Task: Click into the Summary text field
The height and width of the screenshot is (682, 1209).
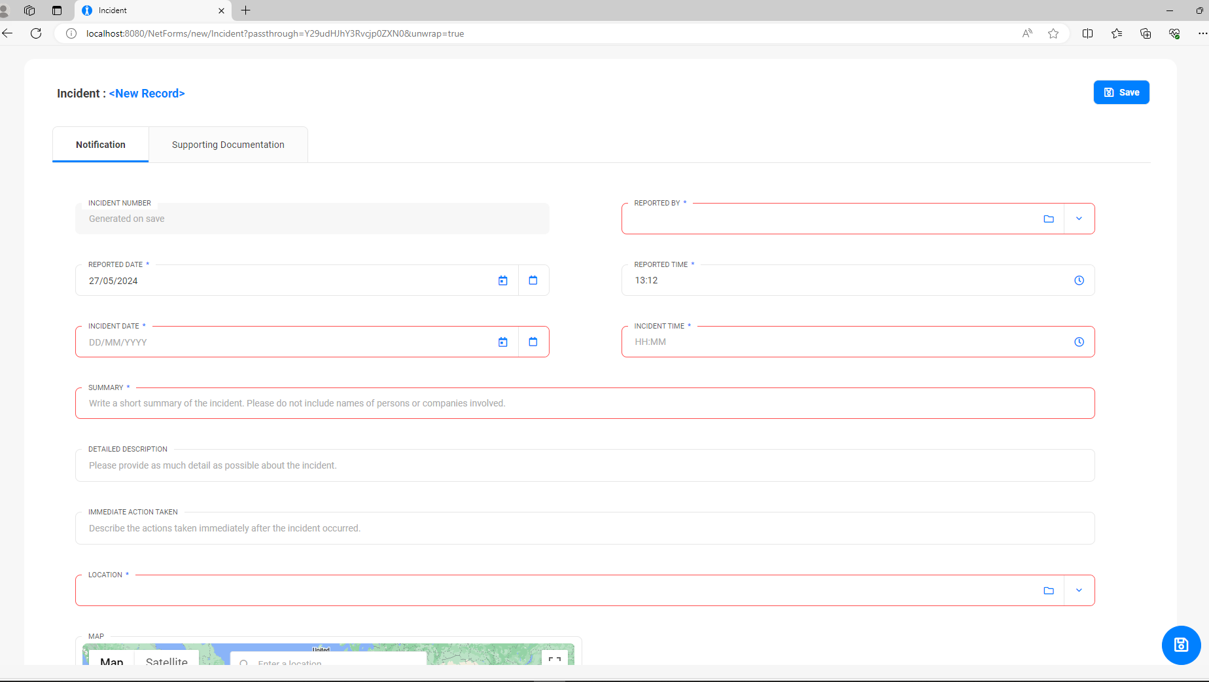Action: point(584,403)
